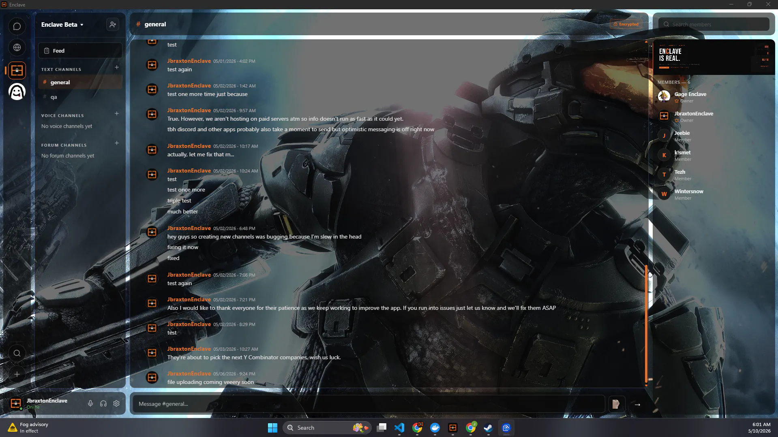Viewport: 778px width, 437px height.
Task: Send message with arrow button
Action: click(x=638, y=404)
